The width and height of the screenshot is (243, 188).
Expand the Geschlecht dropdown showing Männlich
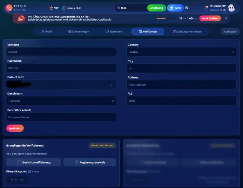tap(61, 101)
